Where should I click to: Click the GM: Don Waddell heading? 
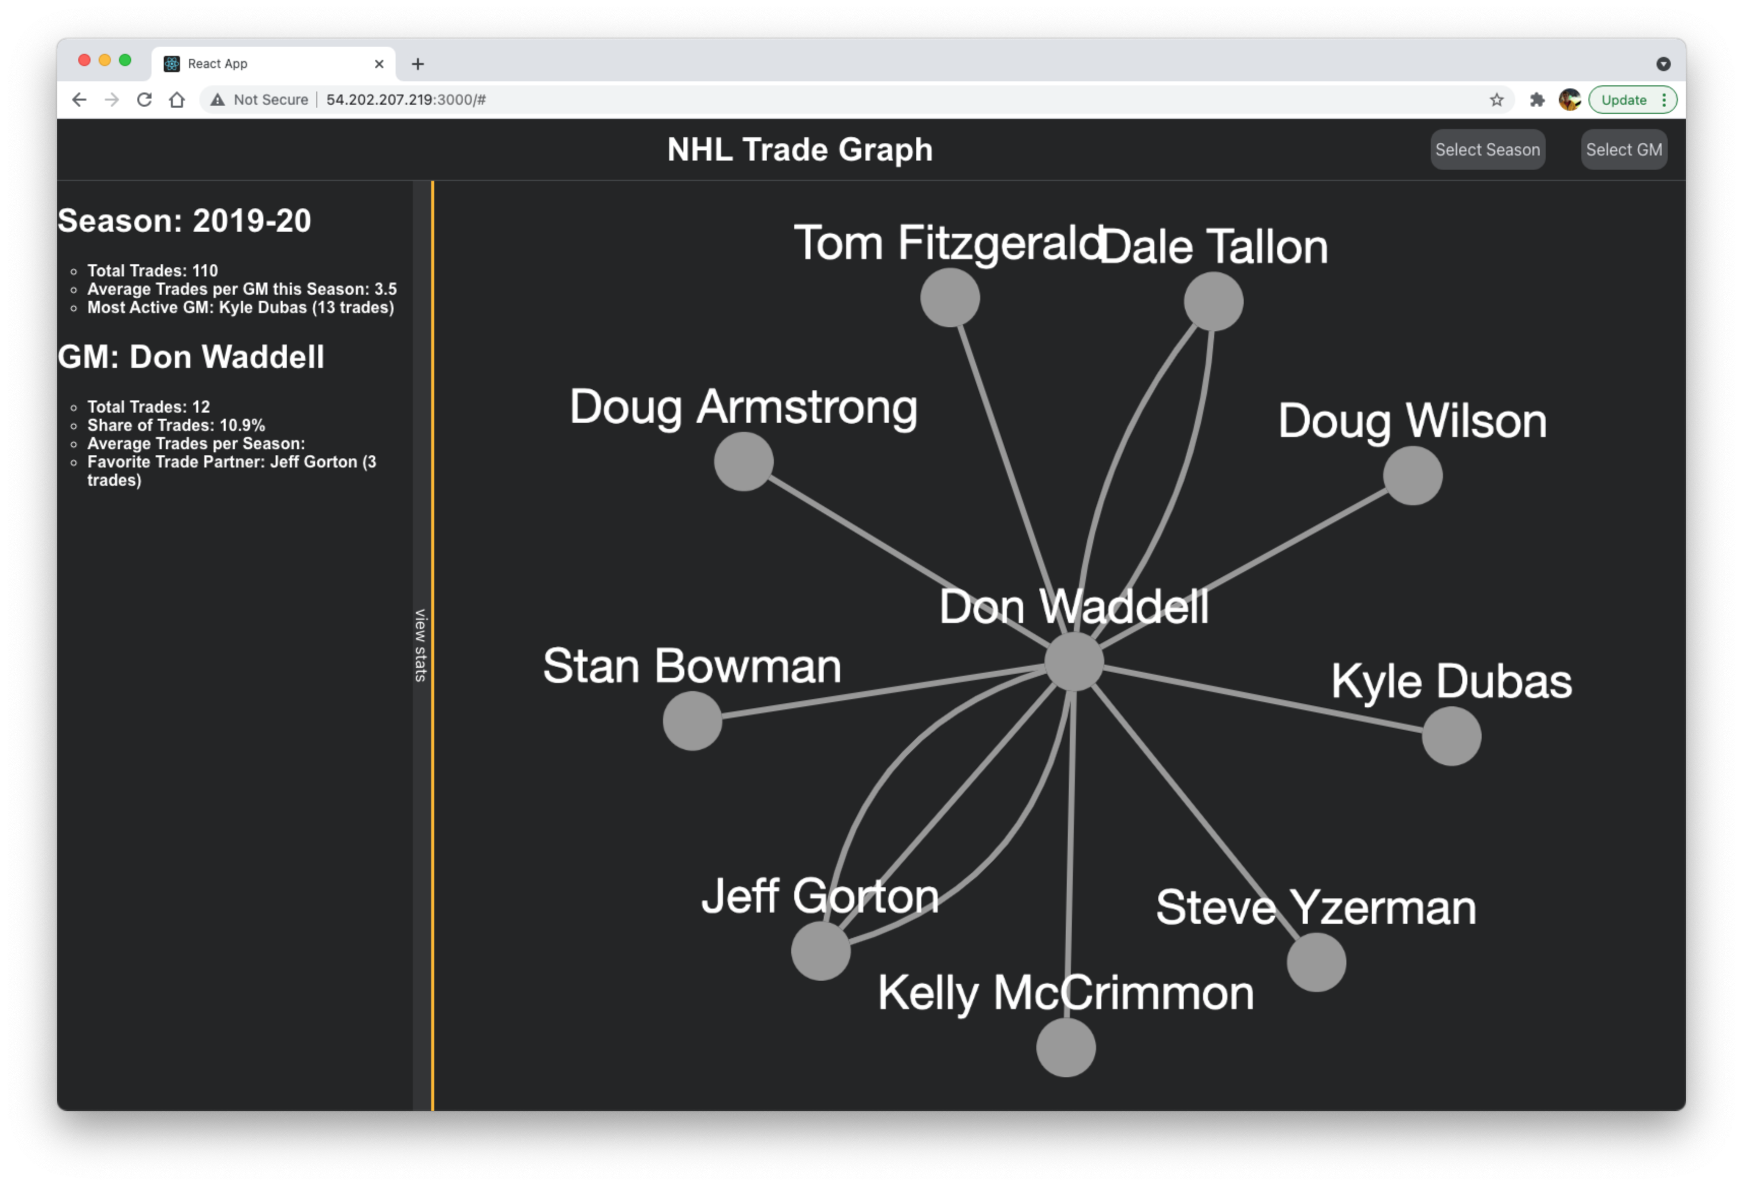pos(191,357)
